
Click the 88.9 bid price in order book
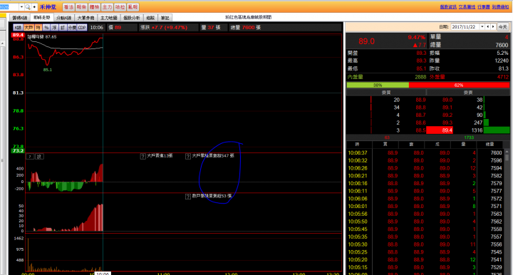tap(421, 100)
